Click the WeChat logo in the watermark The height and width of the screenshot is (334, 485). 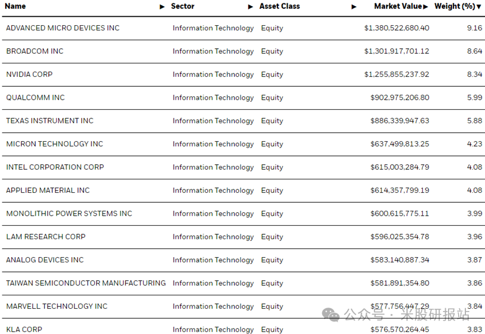(333, 315)
